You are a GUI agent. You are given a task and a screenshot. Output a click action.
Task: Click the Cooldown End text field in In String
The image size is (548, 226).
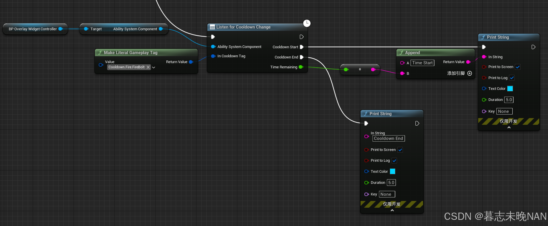(x=389, y=138)
